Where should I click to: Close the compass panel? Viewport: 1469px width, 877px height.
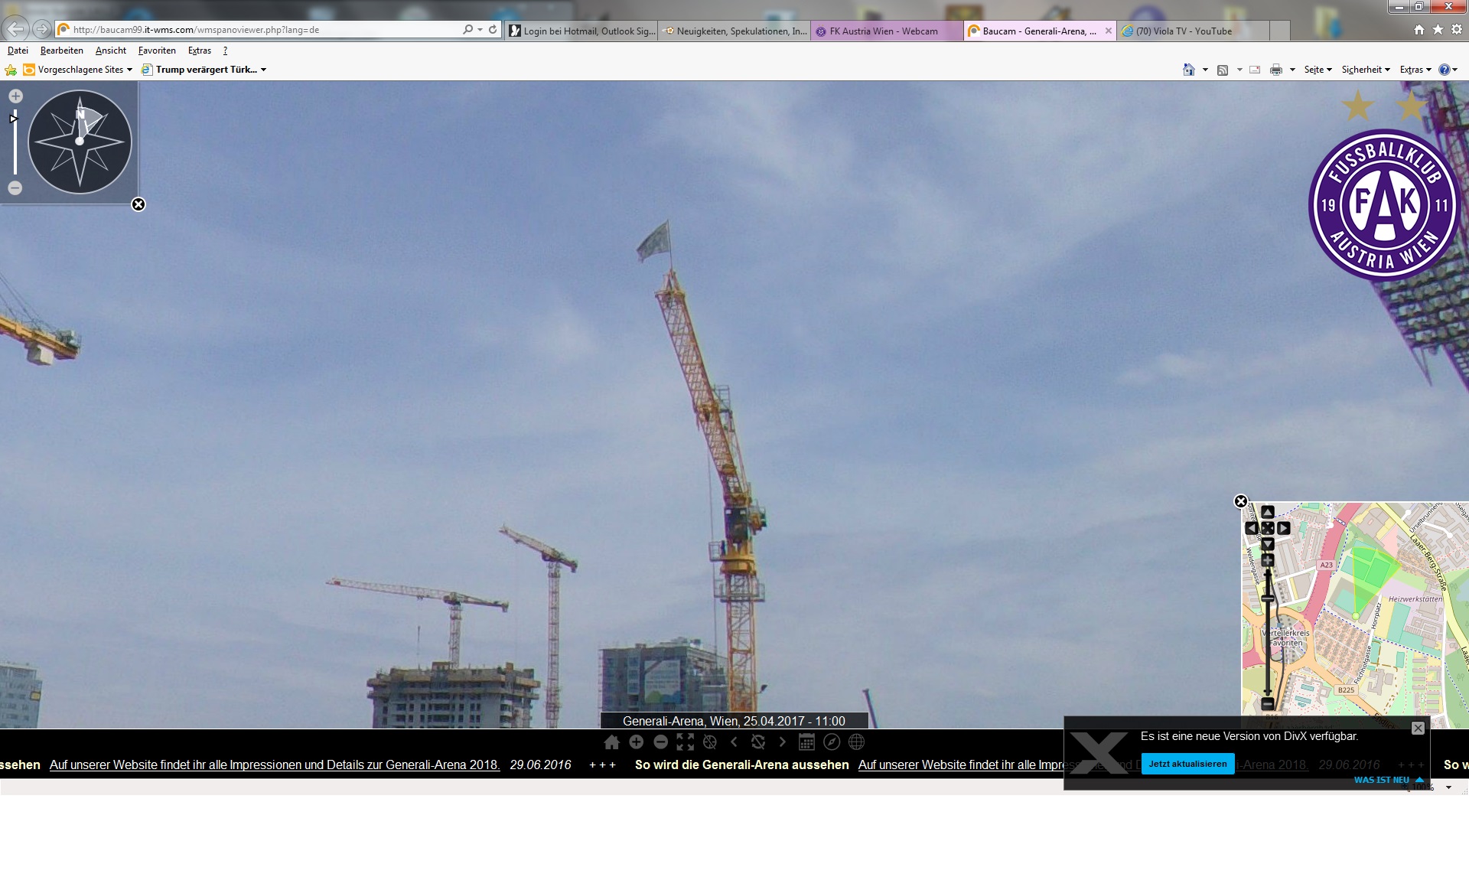(138, 204)
